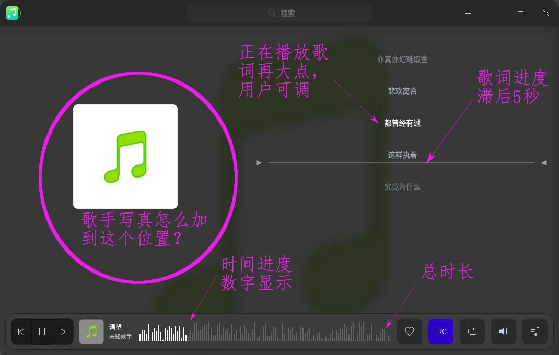Select lyric line 悲欢离合
This screenshot has width=559, height=355.
(x=402, y=91)
